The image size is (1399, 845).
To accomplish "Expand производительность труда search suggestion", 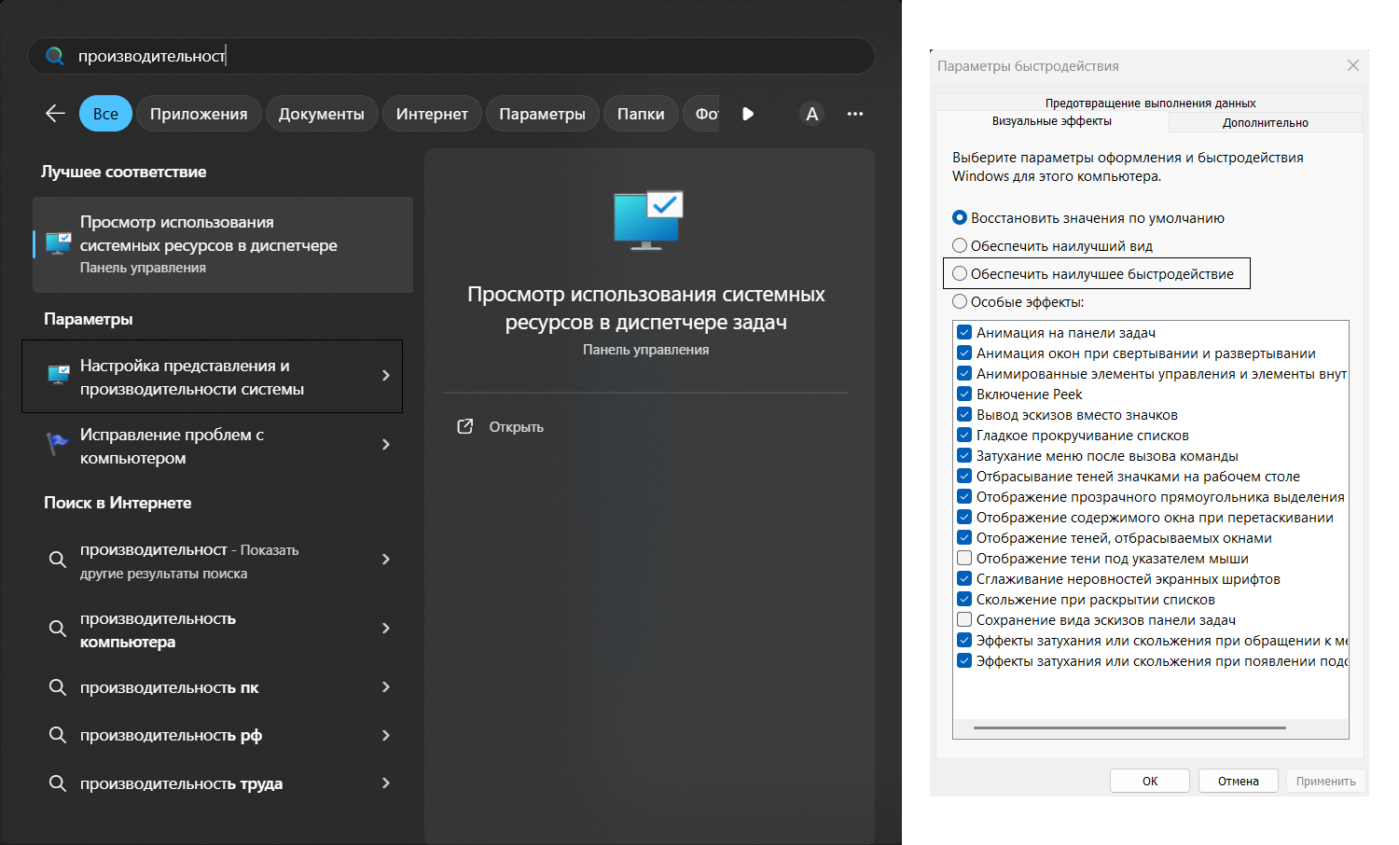I will point(385,783).
